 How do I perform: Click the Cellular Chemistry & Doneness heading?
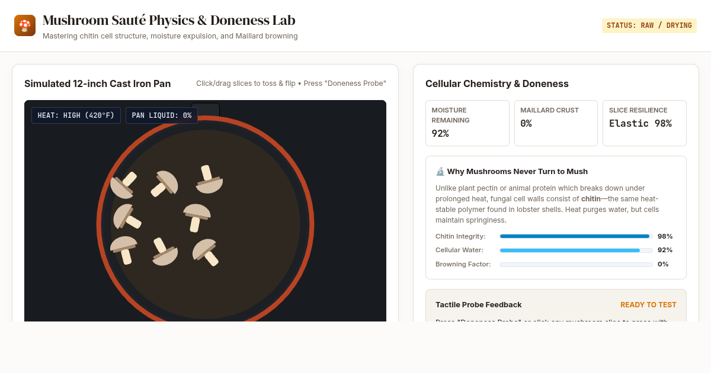pyautogui.click(x=497, y=84)
